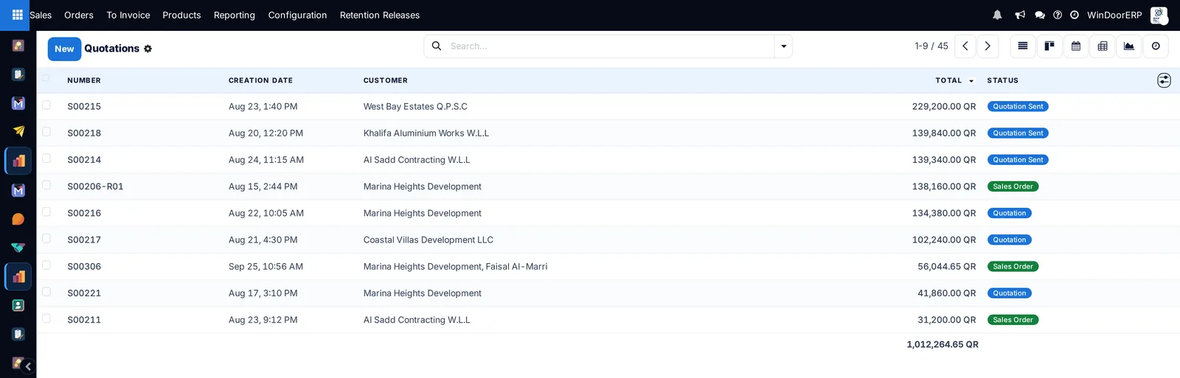Switch to kanban view
The height and width of the screenshot is (378, 1180).
(x=1049, y=46)
